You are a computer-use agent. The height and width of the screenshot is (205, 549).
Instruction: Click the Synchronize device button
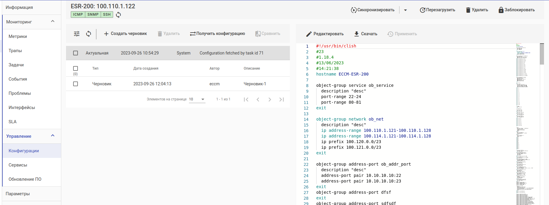point(373,10)
